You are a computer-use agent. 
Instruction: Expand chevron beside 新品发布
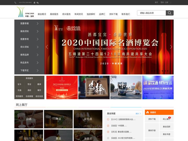pos(38,63)
